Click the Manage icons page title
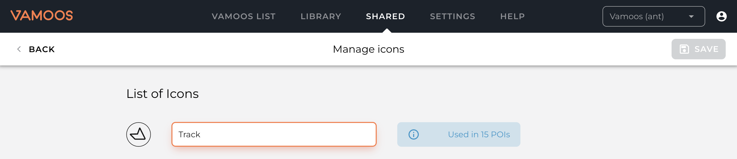737x159 pixels. coord(368,49)
